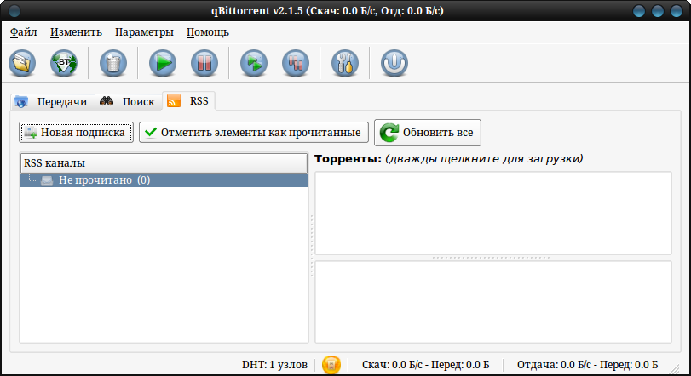Open preferences wrench-and-screwdriver icon
This screenshot has width=691, height=376.
(x=345, y=63)
